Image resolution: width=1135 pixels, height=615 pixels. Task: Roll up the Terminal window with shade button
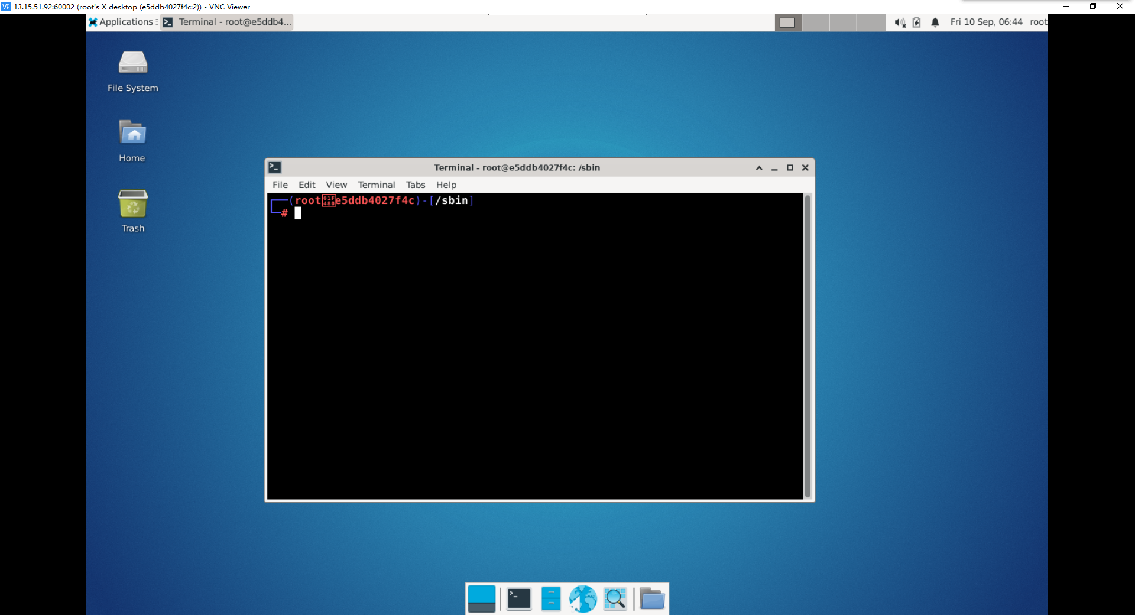coord(758,168)
